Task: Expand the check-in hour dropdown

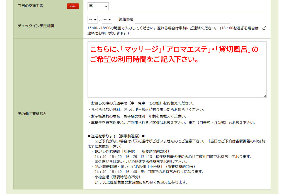Action: click(92, 20)
